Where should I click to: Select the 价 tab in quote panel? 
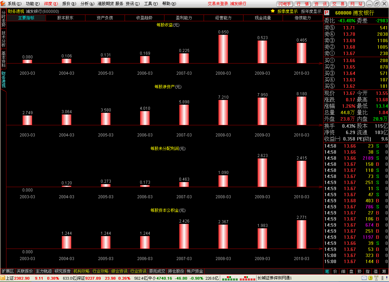click(x=335, y=271)
